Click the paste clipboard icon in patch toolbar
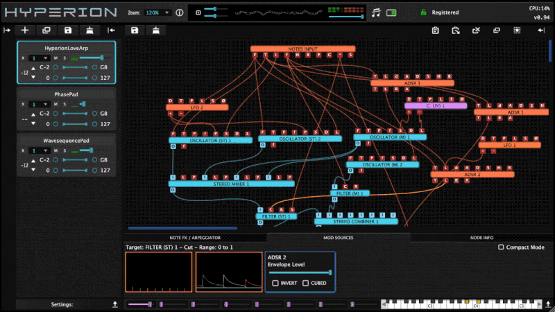555x312 pixels. 434,31
